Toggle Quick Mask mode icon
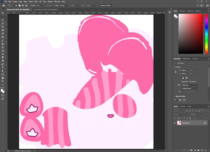The width and height of the screenshot is (210, 152). pyautogui.click(x=3, y=95)
